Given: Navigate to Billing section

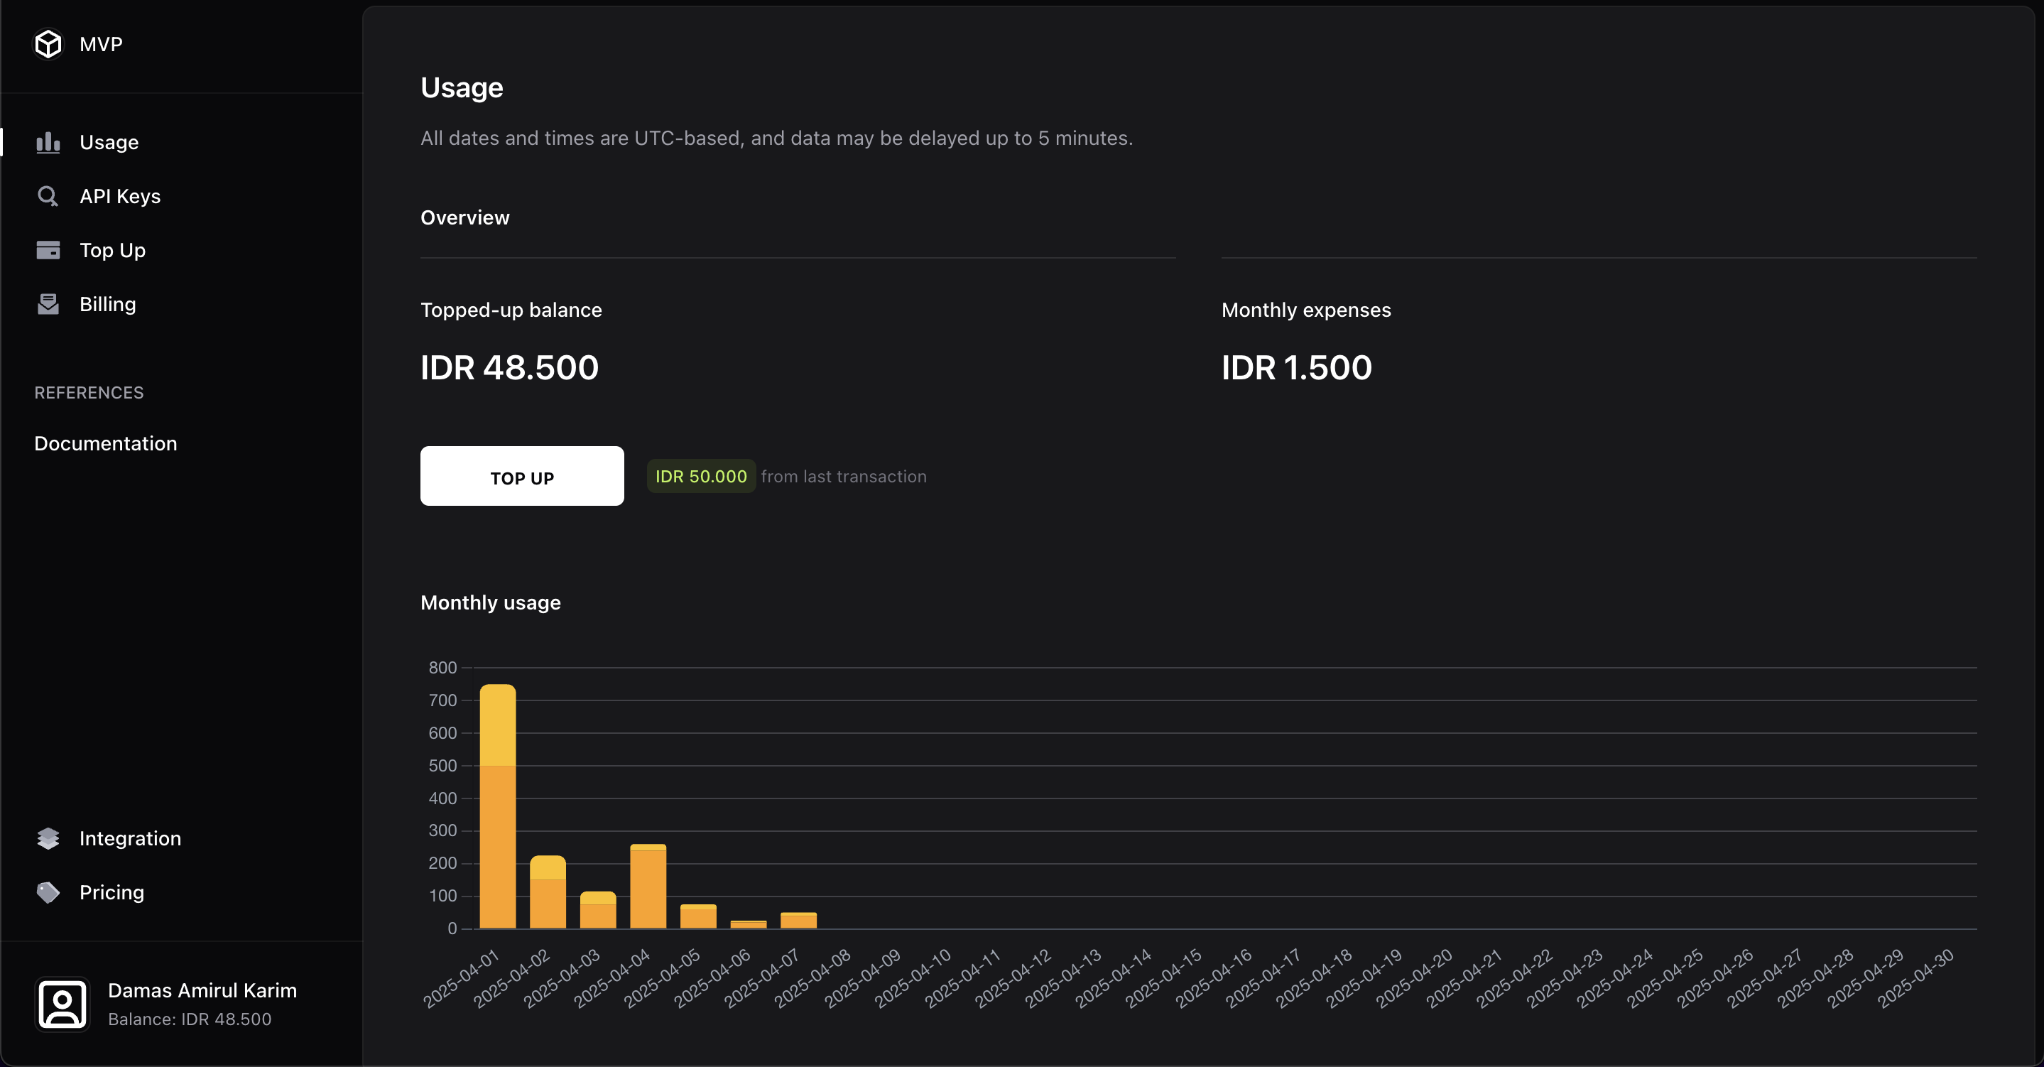Looking at the screenshot, I should tap(107, 305).
